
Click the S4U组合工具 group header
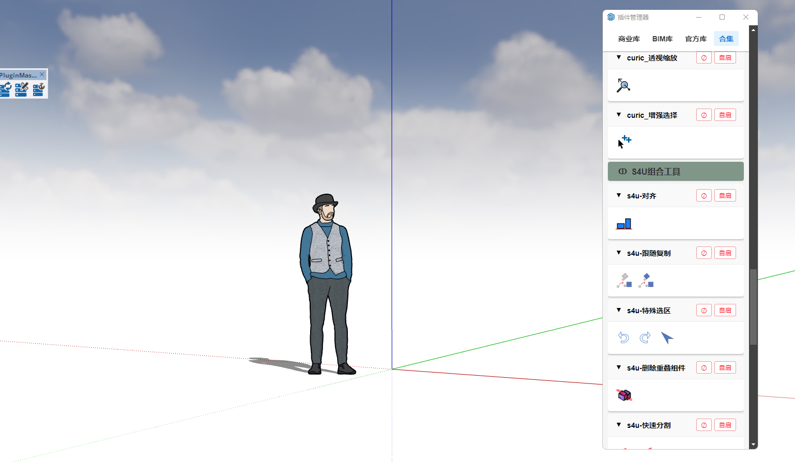pyautogui.click(x=676, y=172)
